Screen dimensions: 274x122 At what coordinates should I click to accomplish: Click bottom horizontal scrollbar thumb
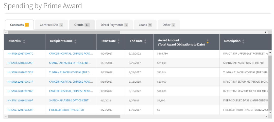pyautogui.click(x=63, y=116)
